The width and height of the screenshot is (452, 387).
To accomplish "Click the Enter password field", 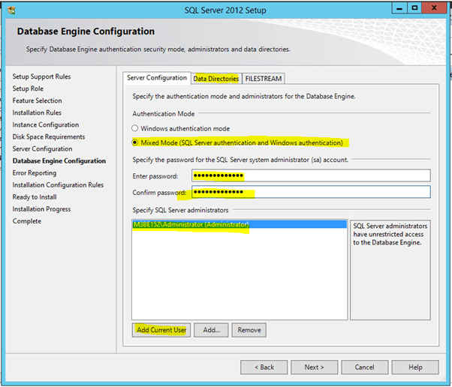I will (x=310, y=175).
